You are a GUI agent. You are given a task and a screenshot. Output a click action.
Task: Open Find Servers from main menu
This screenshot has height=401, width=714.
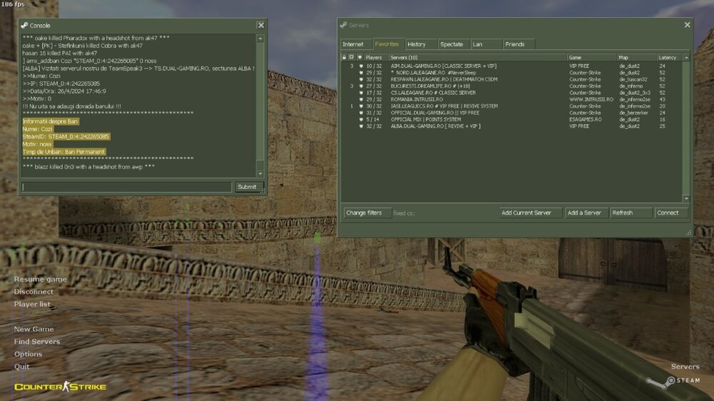[37, 342]
